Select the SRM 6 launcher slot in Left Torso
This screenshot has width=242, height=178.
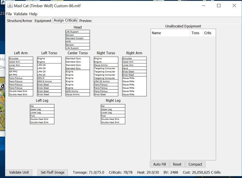pos(49,78)
